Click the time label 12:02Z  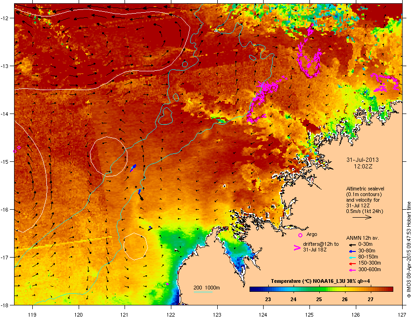(x=363, y=167)
